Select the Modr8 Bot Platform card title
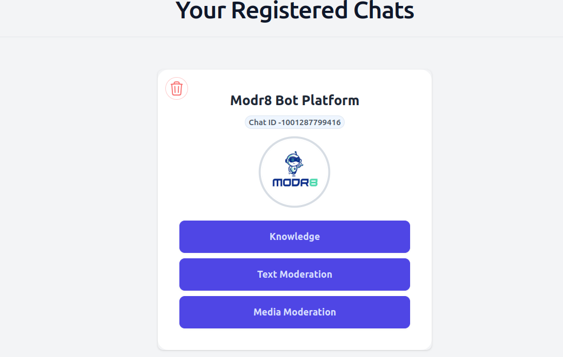Screen dimensions: 563x357 click(294, 100)
